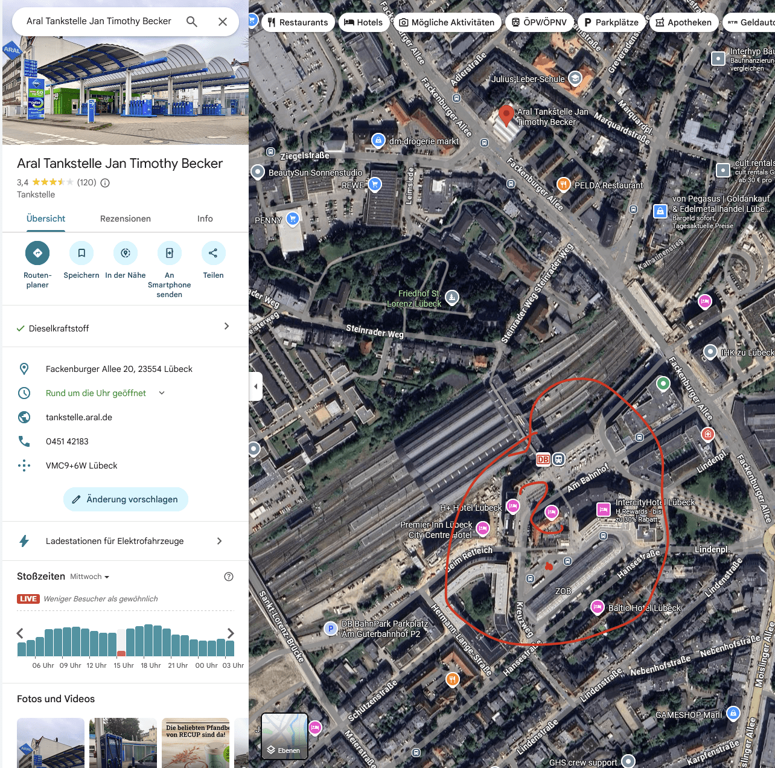The width and height of the screenshot is (775, 768).
Task: Click the Julius-Leber-Schule marker
Action: 575,78
